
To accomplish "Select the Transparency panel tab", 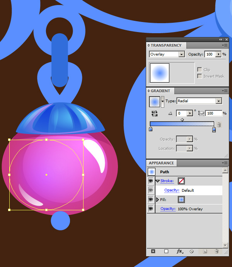I will 166,45.
